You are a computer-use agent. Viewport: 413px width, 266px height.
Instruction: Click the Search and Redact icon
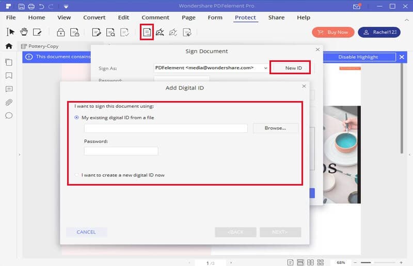[x=110, y=32]
